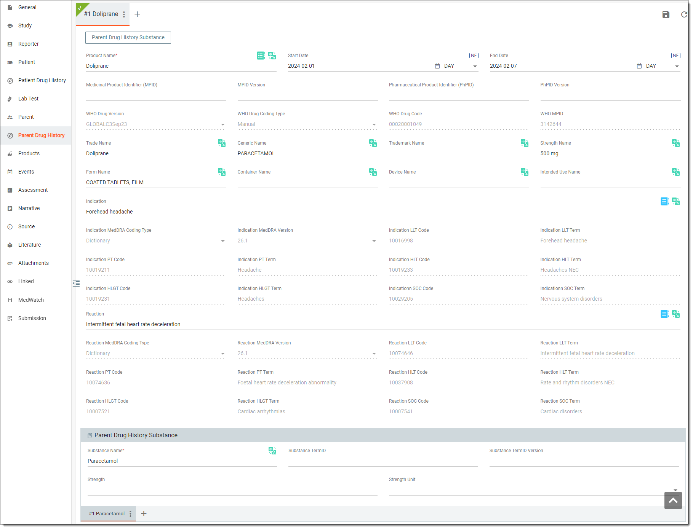Click the Product Name translate icon
This screenshot has width=693, height=529.
[272, 56]
